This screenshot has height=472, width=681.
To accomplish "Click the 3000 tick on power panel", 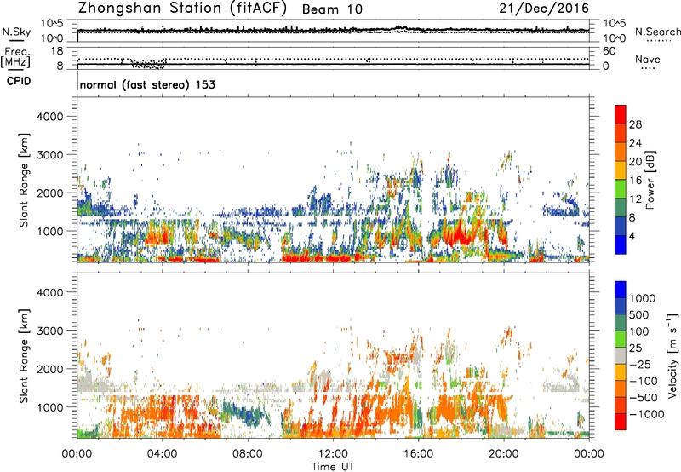I will tap(49, 155).
